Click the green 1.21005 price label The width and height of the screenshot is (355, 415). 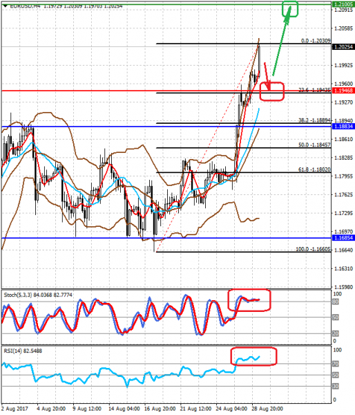pyautogui.click(x=343, y=4)
